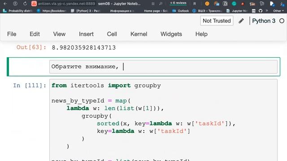This screenshot has height=161, width=287.
Task: Place cursor on 'from itertools import groupby' line
Action: point(106,85)
